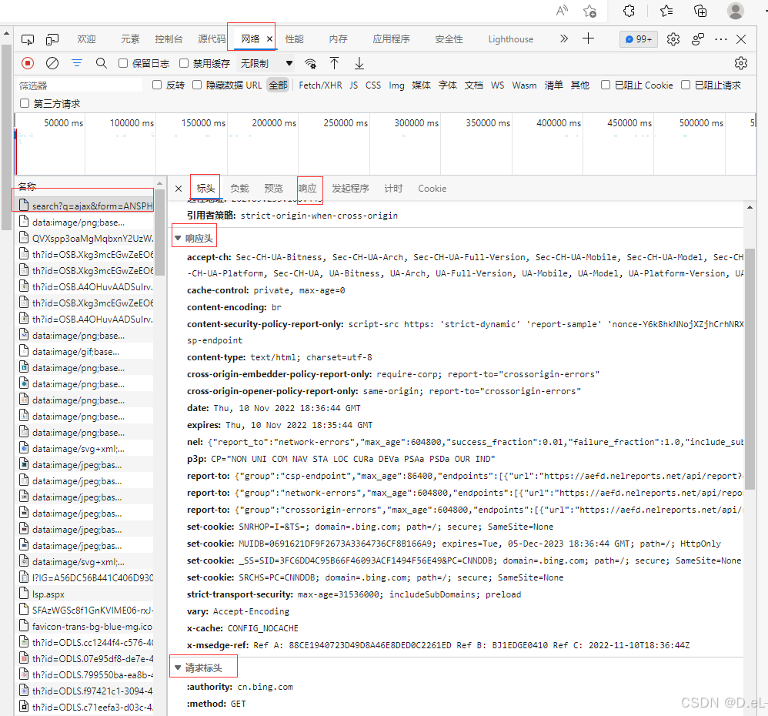The image size is (768, 716).
Task: Close the request details pane
Action: [x=179, y=189]
